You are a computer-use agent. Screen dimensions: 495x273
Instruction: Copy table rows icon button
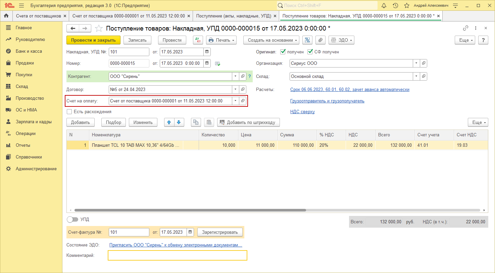(x=196, y=122)
